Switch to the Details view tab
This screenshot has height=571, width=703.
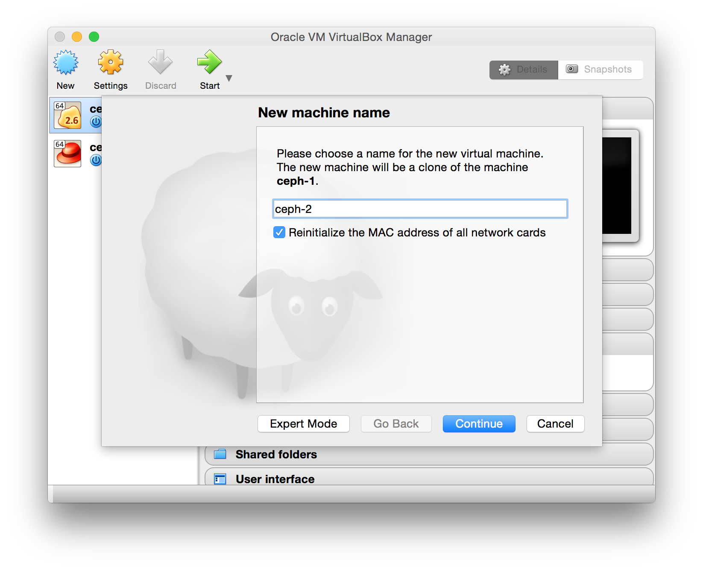524,70
